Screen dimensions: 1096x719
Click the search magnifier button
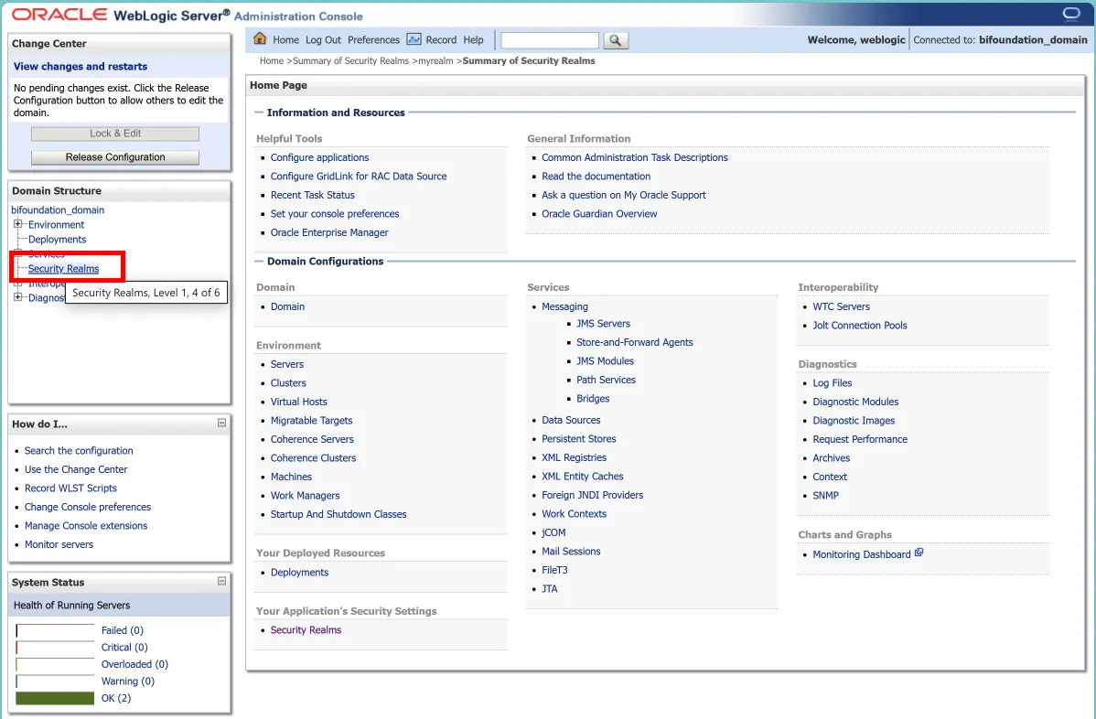[x=615, y=40]
